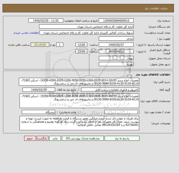
Task: Select the announcement date field 1400/02/25 - 11:32
Action: coord(46,21)
